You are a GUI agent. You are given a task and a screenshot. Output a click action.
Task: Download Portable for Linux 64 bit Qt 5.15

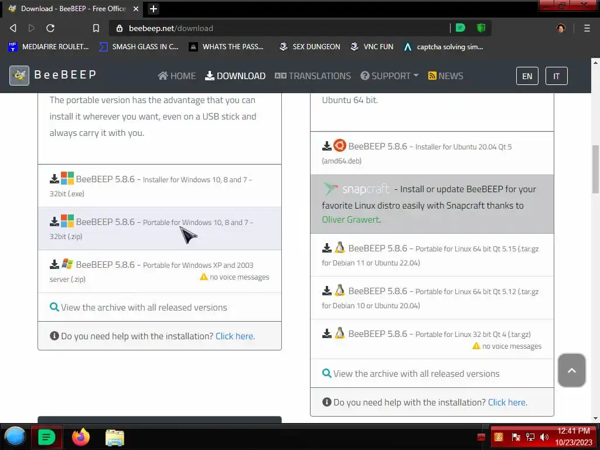tap(432, 255)
